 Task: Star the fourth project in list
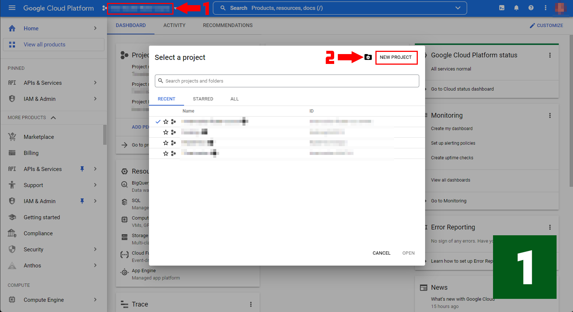coord(166,153)
